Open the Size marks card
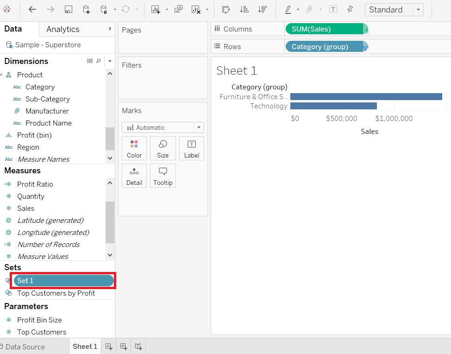 click(163, 148)
